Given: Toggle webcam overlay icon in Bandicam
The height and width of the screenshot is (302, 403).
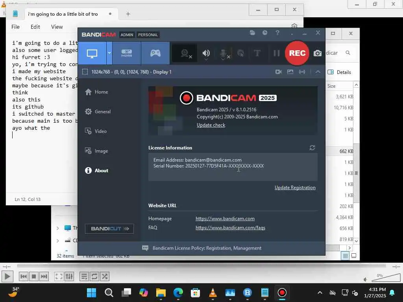Looking at the screenshot, I should pos(185,53).
